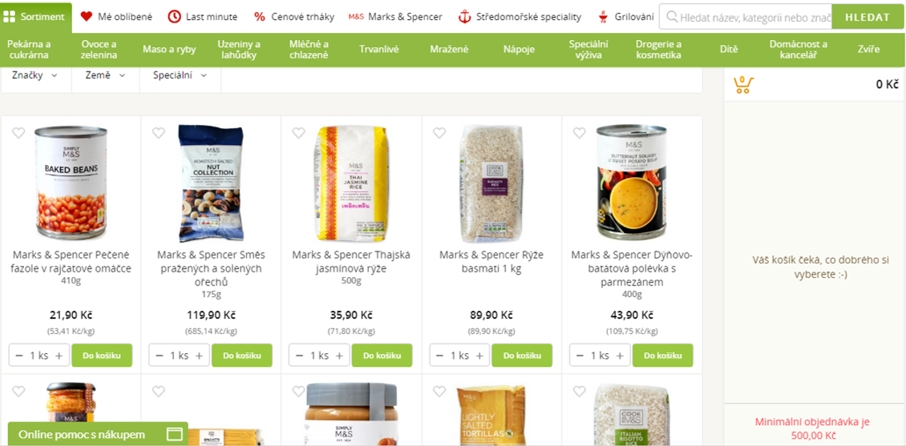Open Maso a ryby category
Screen dimensions: 906x446
pos(169,49)
